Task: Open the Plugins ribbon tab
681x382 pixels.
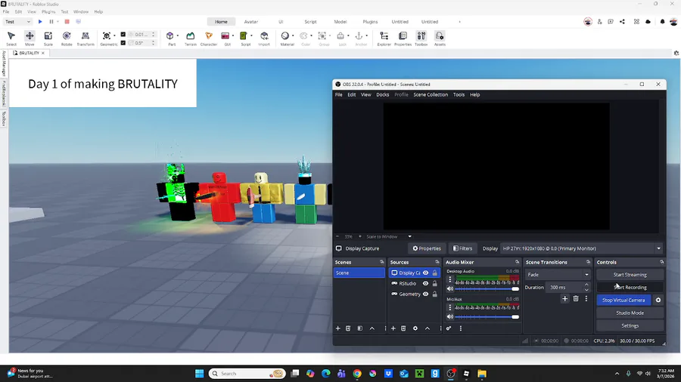Action: (x=371, y=22)
